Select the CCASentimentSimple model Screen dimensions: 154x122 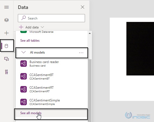pos(52,102)
